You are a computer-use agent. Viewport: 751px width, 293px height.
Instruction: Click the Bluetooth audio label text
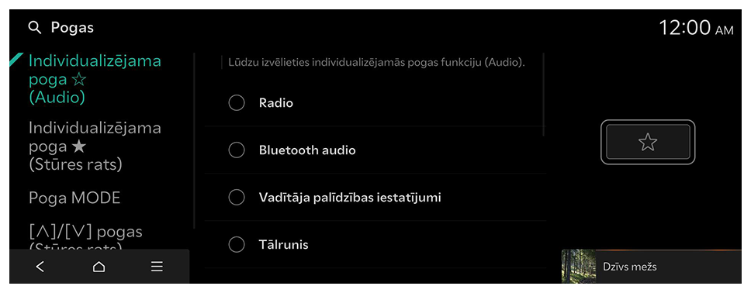tap(307, 150)
